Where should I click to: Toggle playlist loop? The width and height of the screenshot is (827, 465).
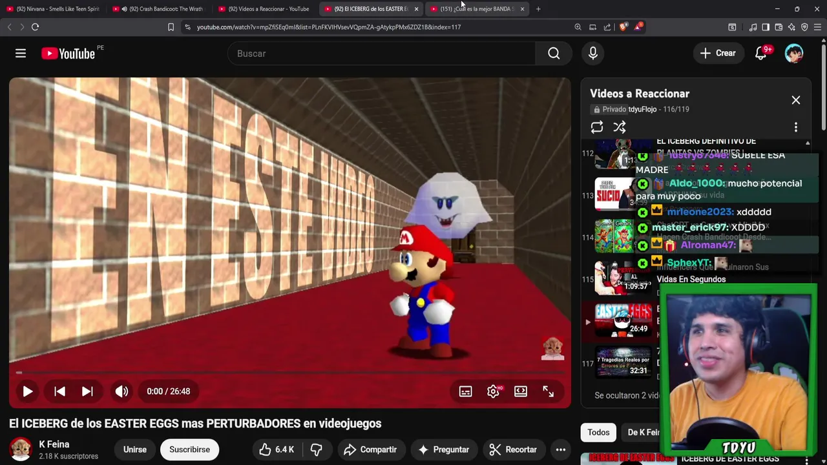[597, 127]
